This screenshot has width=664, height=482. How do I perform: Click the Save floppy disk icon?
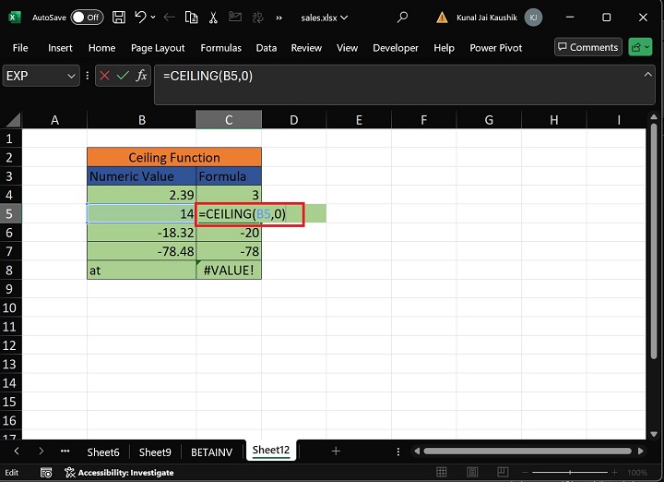[x=119, y=18]
